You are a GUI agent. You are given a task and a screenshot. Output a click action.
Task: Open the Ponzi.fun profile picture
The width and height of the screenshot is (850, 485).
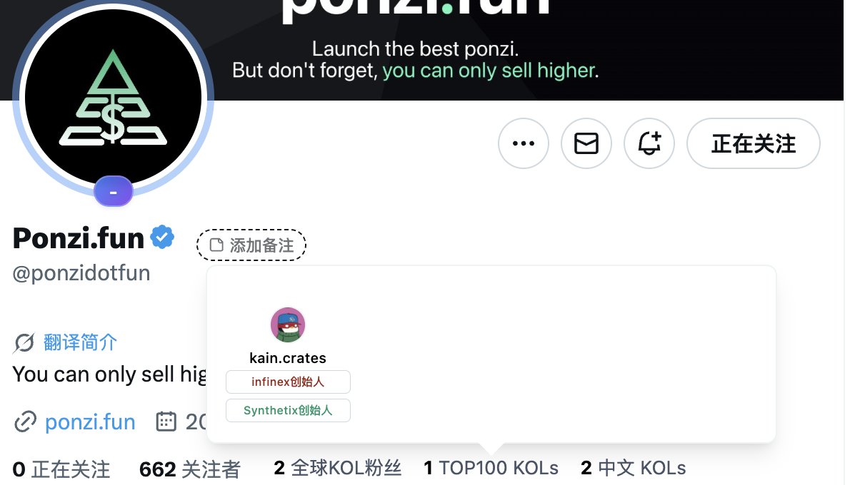click(x=114, y=98)
